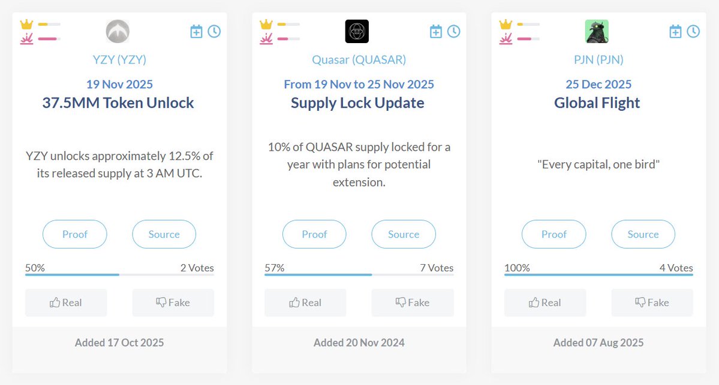Vote Fake on Quasar Supply Lock Update
The image size is (719, 385).
[413, 302]
